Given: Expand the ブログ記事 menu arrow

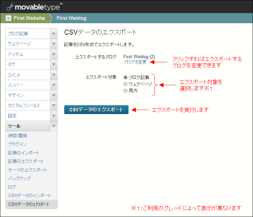Looking at the screenshot, I should tap(54, 34).
